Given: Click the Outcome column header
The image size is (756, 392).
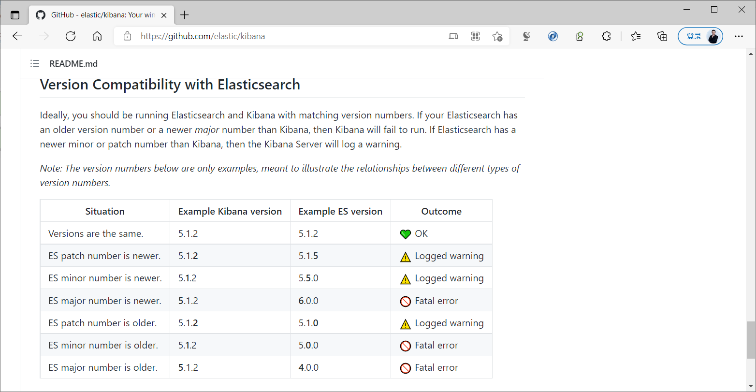Looking at the screenshot, I should [441, 211].
